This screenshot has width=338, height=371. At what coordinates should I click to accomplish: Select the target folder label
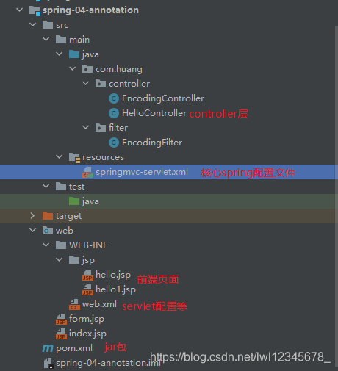(x=68, y=216)
